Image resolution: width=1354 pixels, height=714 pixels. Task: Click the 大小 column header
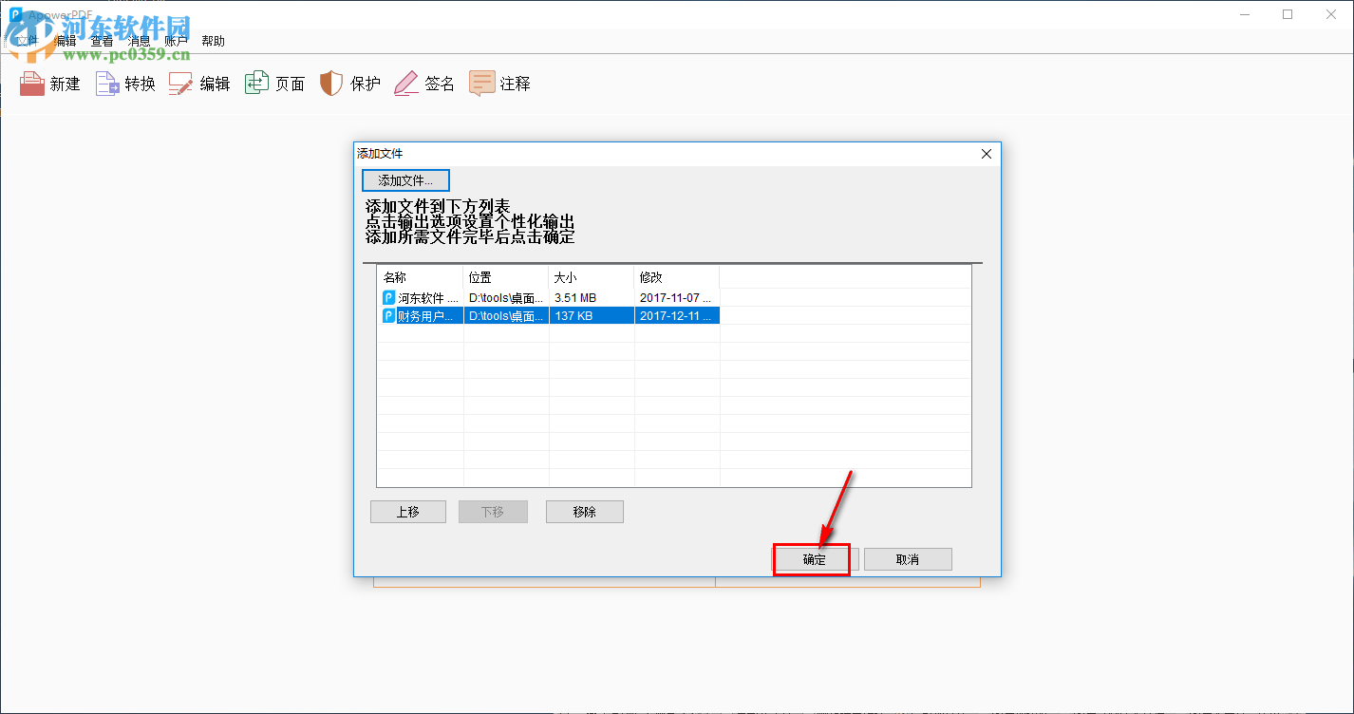click(565, 275)
